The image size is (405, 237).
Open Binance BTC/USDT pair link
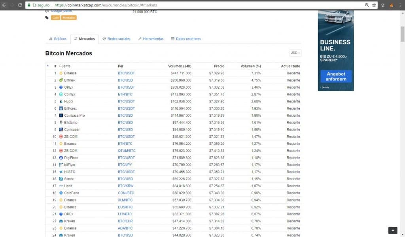pyautogui.click(x=126, y=73)
